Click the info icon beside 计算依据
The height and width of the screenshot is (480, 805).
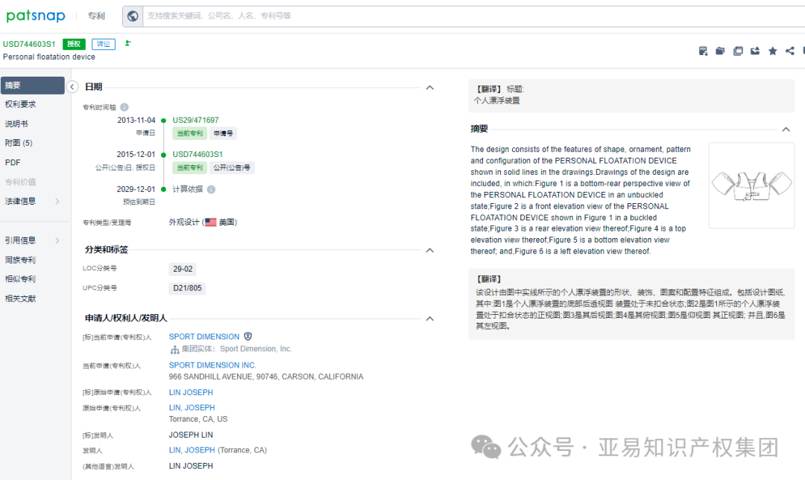tap(211, 189)
